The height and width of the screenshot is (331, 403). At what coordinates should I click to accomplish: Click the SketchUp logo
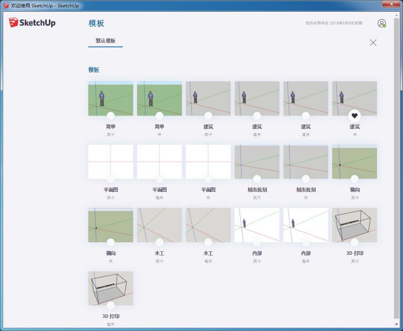coord(32,22)
